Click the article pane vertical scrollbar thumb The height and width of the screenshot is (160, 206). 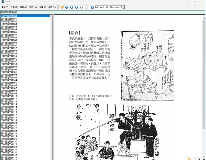click(x=204, y=74)
